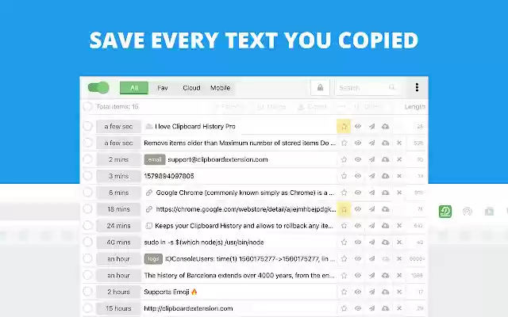Upload the 'Google Chrome (commonly known' item to cloud
508x317 pixels.
click(385, 193)
